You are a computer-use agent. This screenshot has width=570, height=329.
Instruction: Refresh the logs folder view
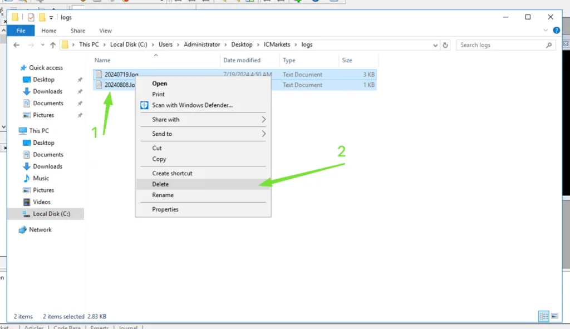445,45
